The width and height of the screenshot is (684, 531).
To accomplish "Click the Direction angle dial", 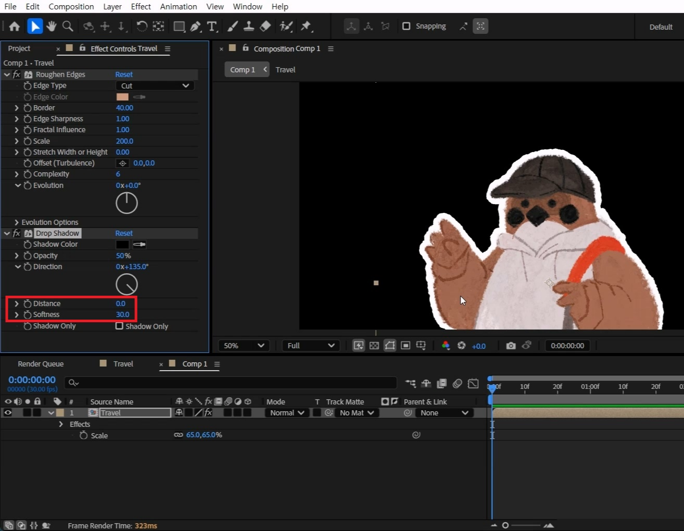I will (x=127, y=284).
